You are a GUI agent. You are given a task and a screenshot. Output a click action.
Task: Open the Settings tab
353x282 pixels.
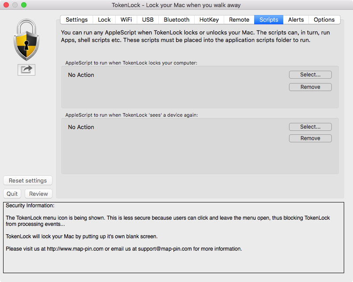76,19
